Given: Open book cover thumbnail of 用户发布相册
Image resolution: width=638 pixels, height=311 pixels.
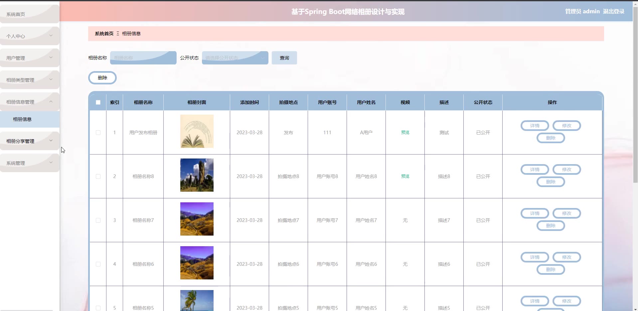Looking at the screenshot, I should tap(197, 131).
